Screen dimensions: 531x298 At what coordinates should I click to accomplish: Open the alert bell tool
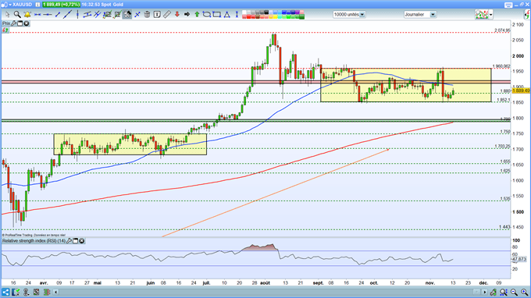(27, 14)
